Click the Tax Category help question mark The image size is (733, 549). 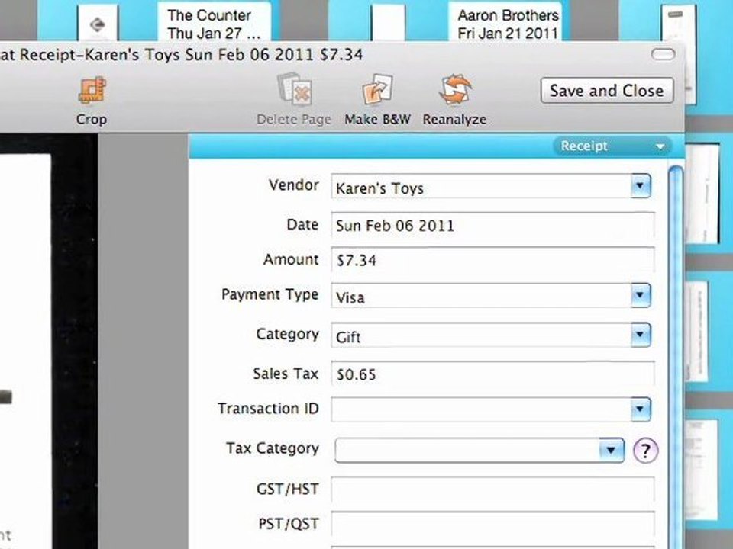(x=646, y=451)
